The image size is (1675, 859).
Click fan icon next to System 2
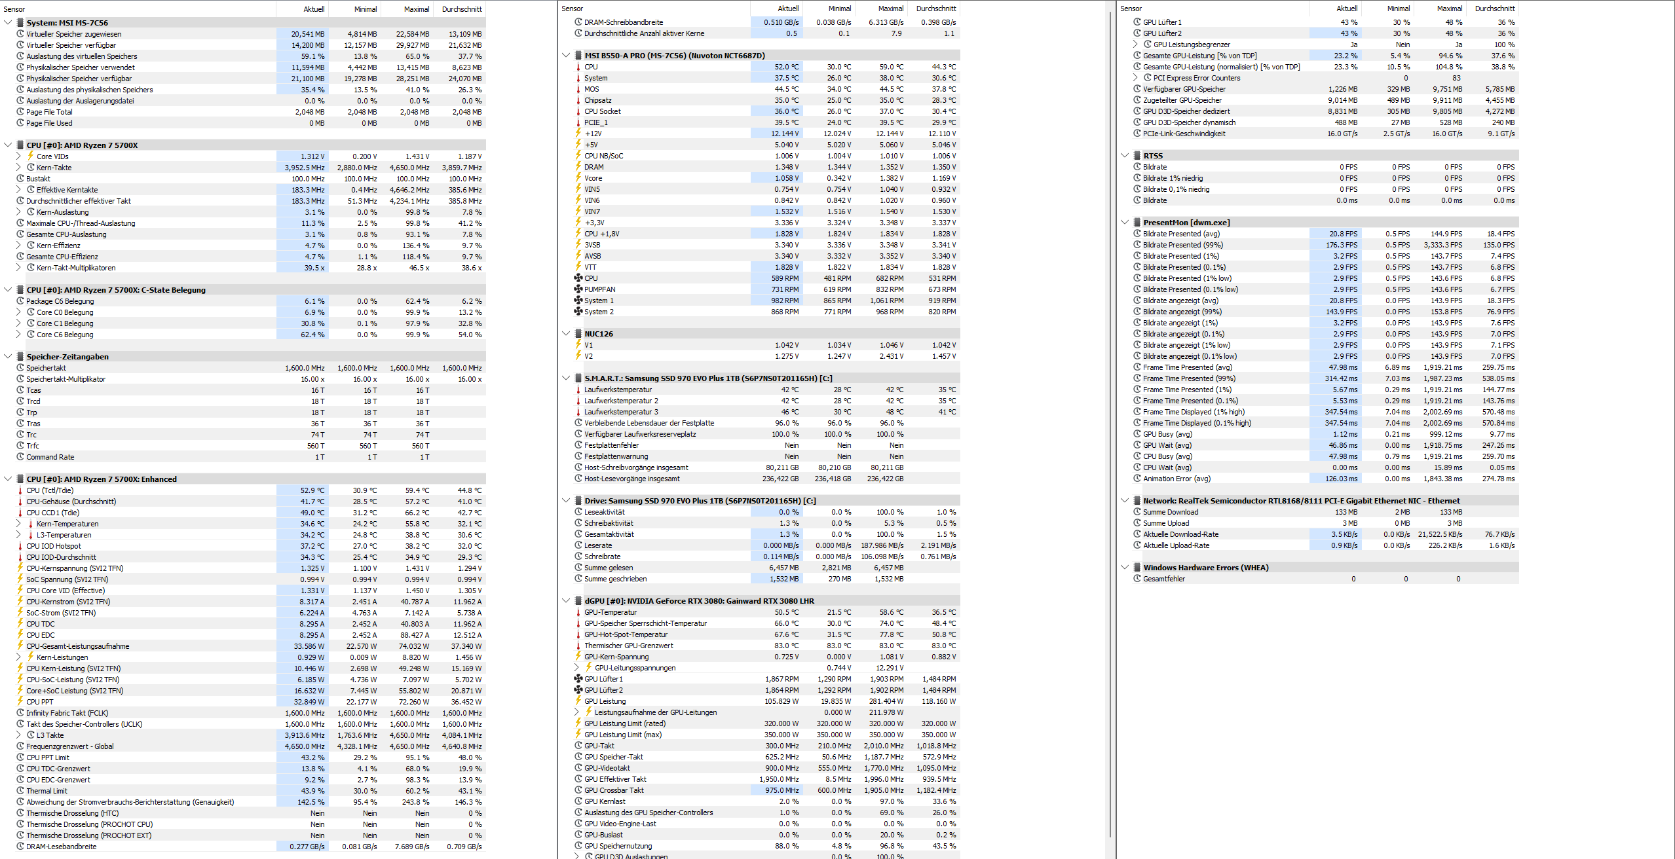click(x=578, y=312)
